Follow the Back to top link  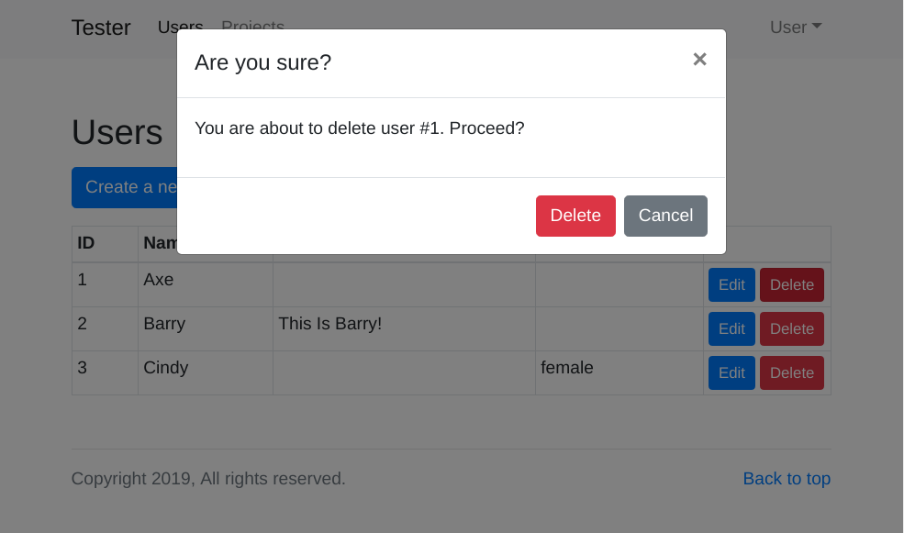pos(787,479)
